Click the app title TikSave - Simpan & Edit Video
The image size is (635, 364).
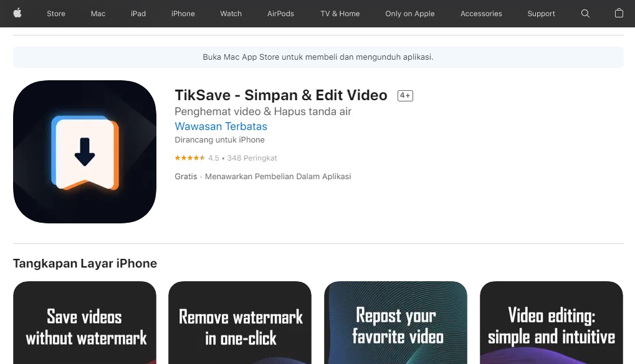pyautogui.click(x=281, y=95)
